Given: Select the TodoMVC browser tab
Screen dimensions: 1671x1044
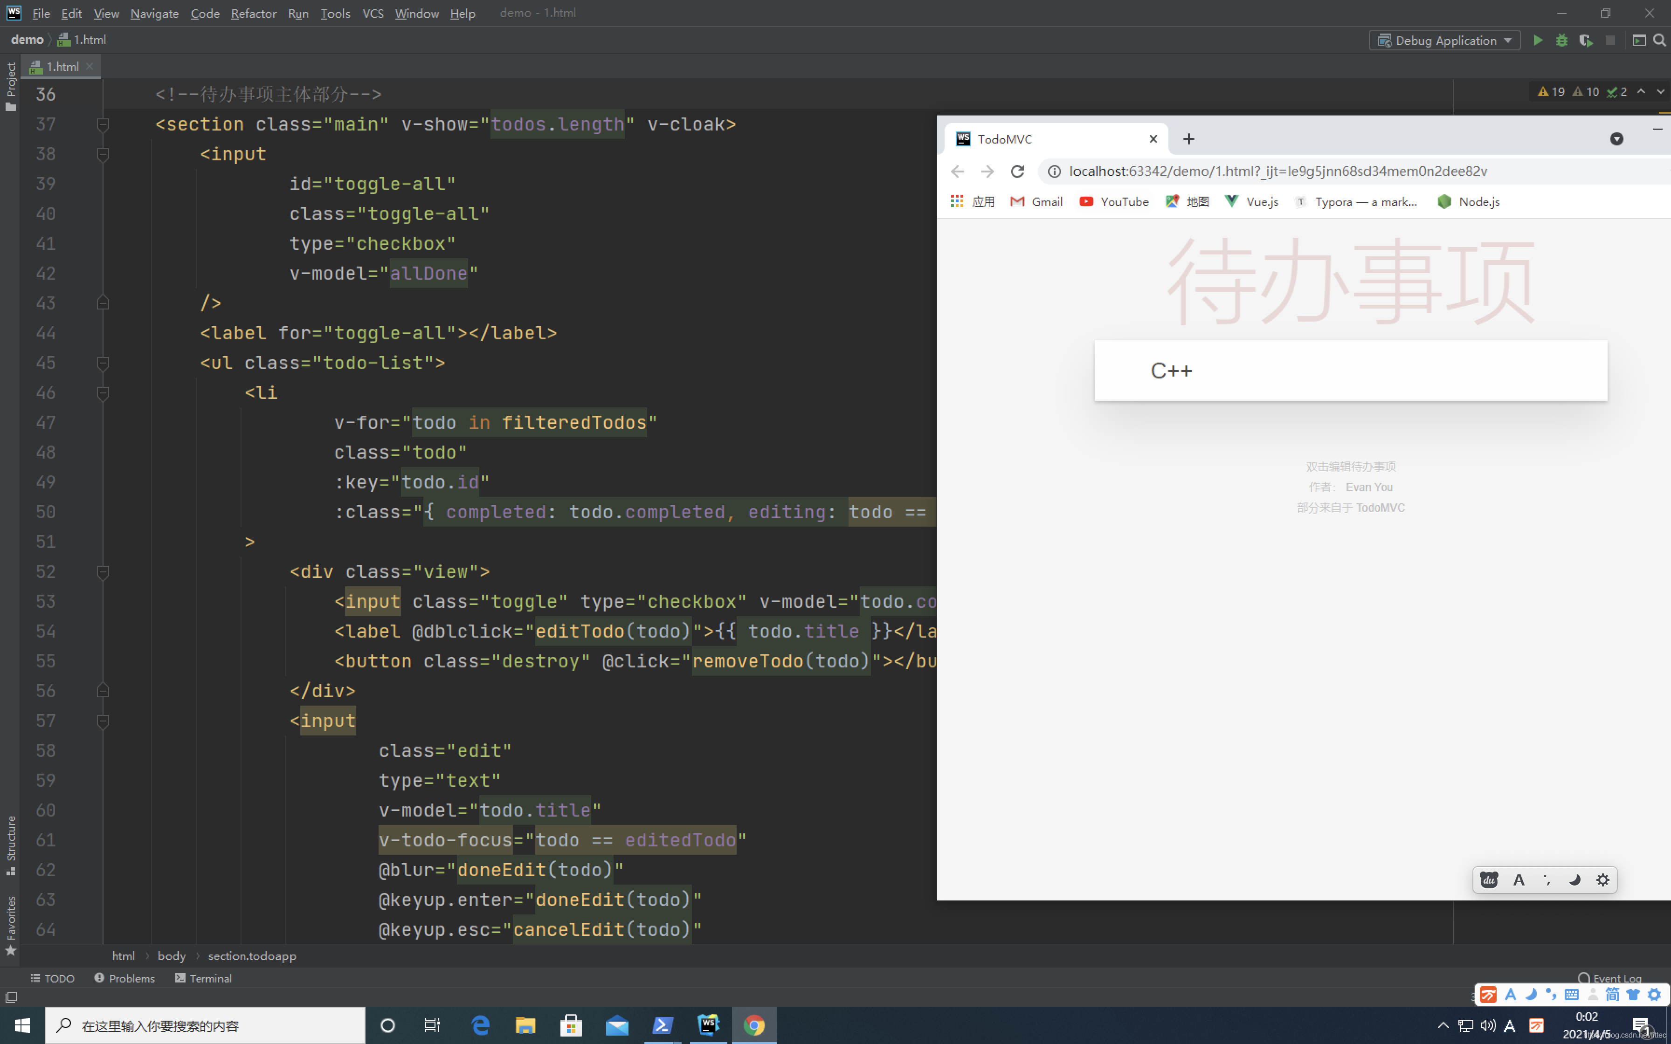Looking at the screenshot, I should pyautogui.click(x=1056, y=139).
